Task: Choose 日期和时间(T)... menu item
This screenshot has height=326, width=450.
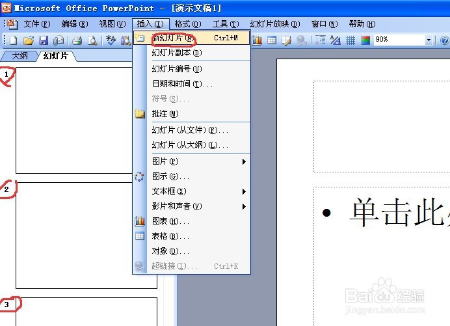Action: [x=191, y=84]
